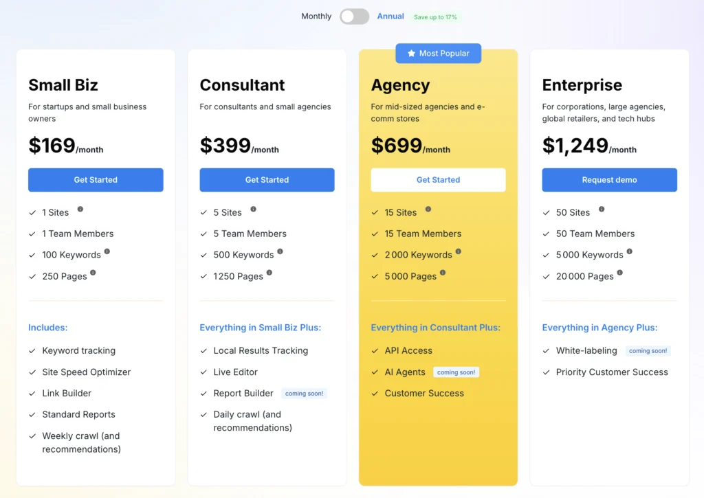Toggle Monthly/Annual billing switch
704x498 pixels.
point(354,16)
